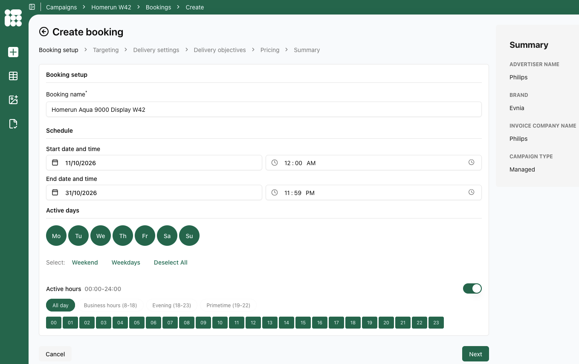
Task: Click the back arrow beside Create booking
Action: [43, 32]
